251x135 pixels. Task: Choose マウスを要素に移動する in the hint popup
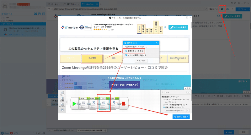tap(136, 55)
